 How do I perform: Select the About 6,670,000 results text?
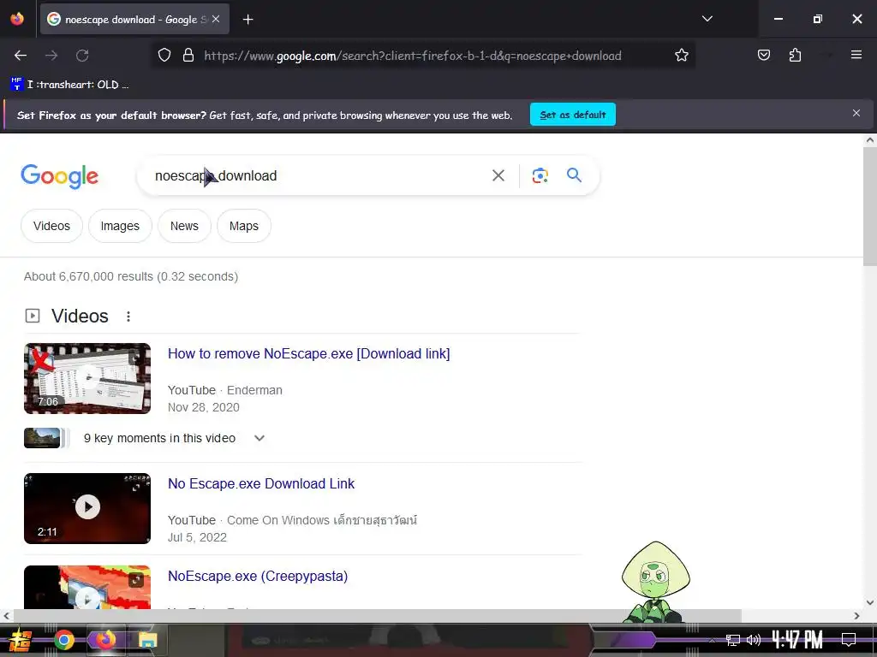(131, 276)
